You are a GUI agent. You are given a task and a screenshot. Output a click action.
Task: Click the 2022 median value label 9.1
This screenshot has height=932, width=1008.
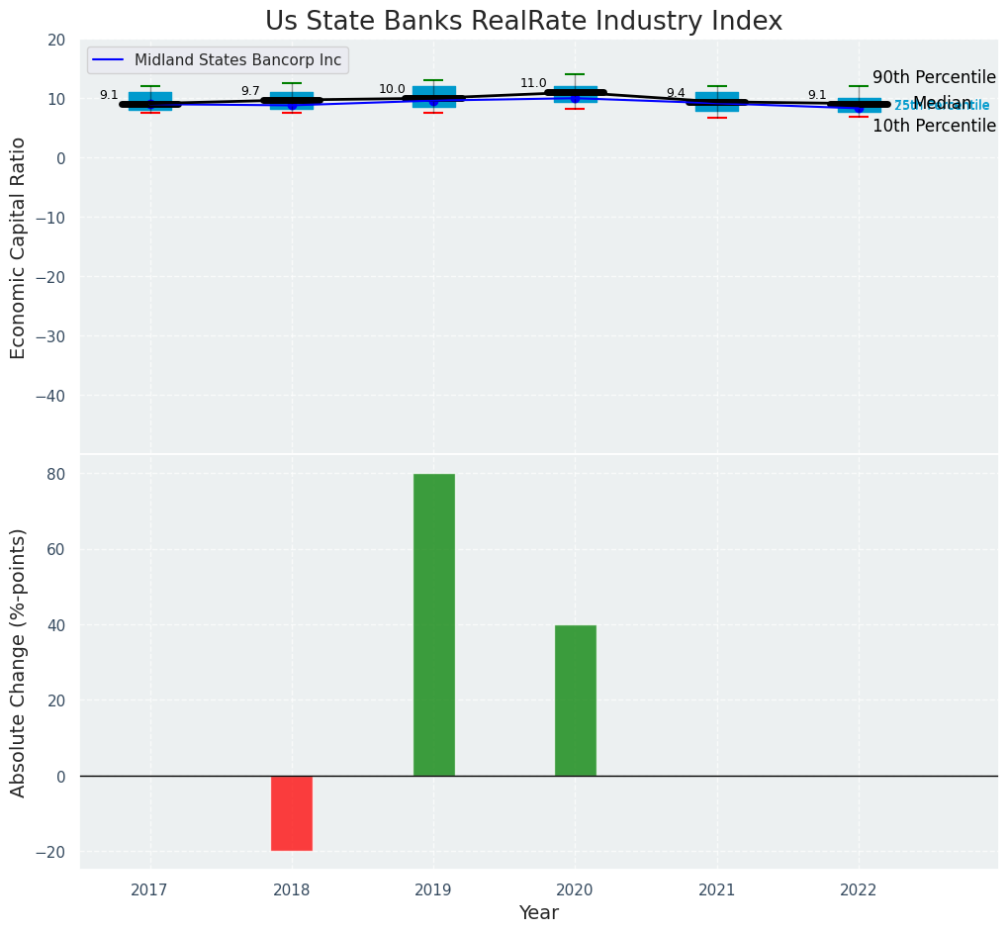[x=817, y=95]
